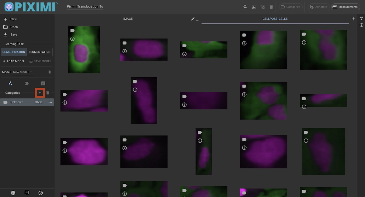Click the pencil edit icon beside IMAGE

pyautogui.click(x=193, y=19)
